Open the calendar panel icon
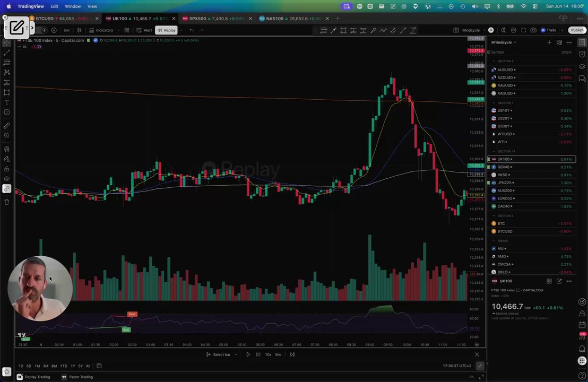Screen dimensions: 588x382 pyautogui.click(x=582, y=325)
